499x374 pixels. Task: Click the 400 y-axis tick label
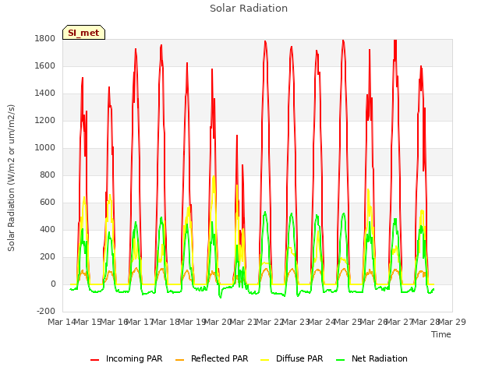click(x=48, y=230)
